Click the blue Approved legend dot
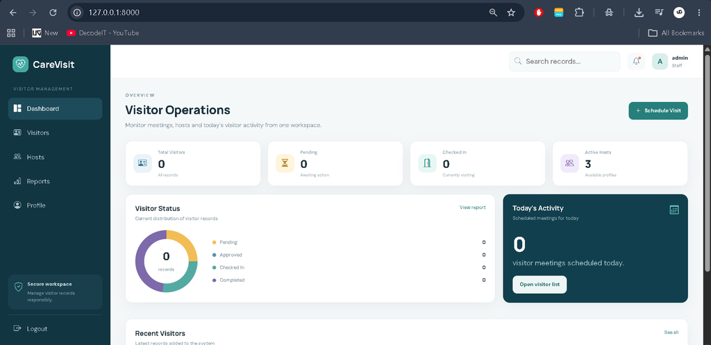This screenshot has height=345, width=711. [214, 255]
